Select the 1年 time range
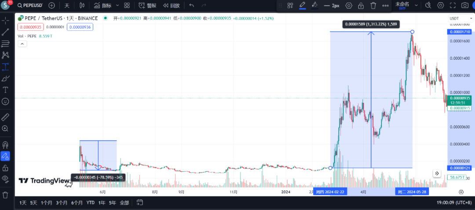Screen dimensions: 475x210 (x=102, y=203)
